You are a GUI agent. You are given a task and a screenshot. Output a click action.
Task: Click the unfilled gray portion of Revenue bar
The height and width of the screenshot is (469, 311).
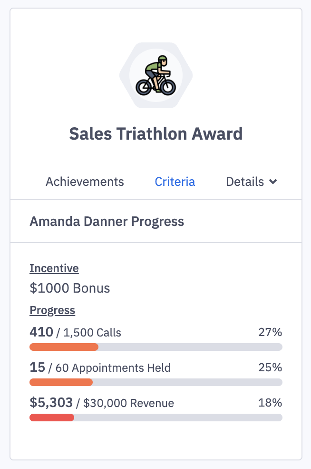(x=178, y=418)
